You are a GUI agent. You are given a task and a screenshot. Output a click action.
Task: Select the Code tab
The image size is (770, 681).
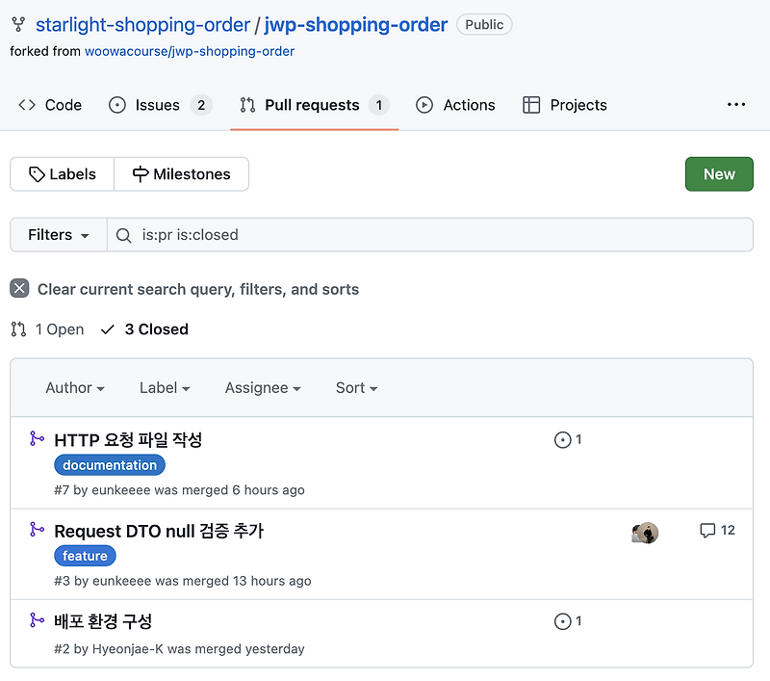click(x=49, y=104)
